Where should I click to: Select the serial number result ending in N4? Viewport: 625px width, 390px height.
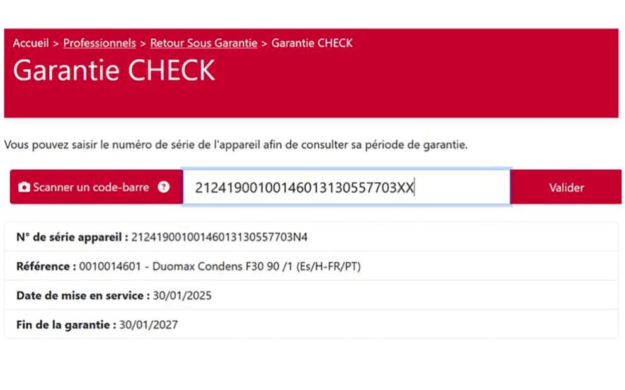coord(219,237)
